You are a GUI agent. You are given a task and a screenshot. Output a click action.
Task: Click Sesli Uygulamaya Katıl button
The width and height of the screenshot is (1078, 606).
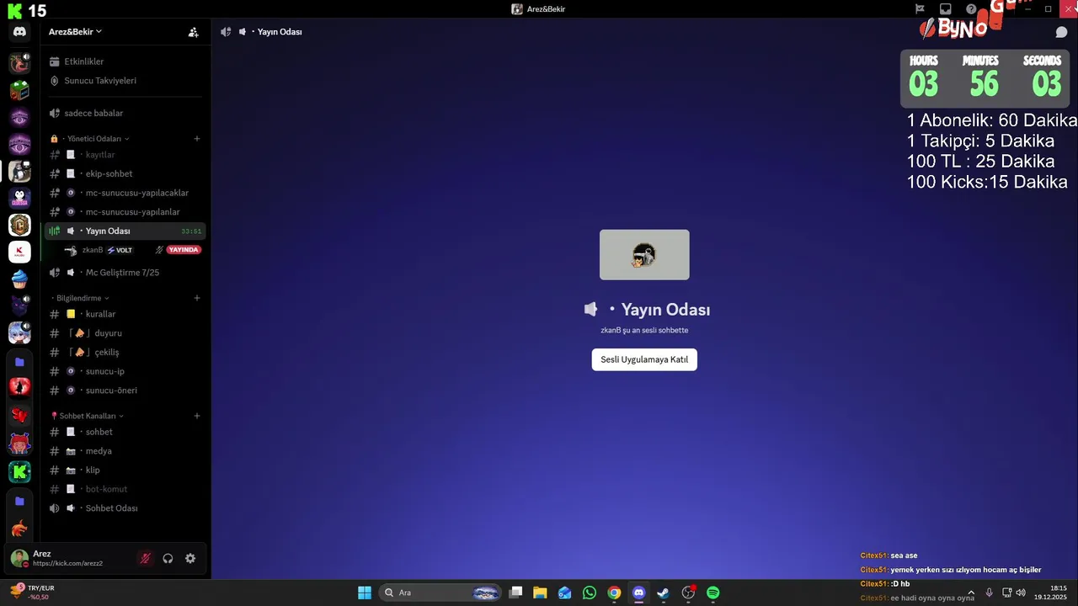click(644, 359)
